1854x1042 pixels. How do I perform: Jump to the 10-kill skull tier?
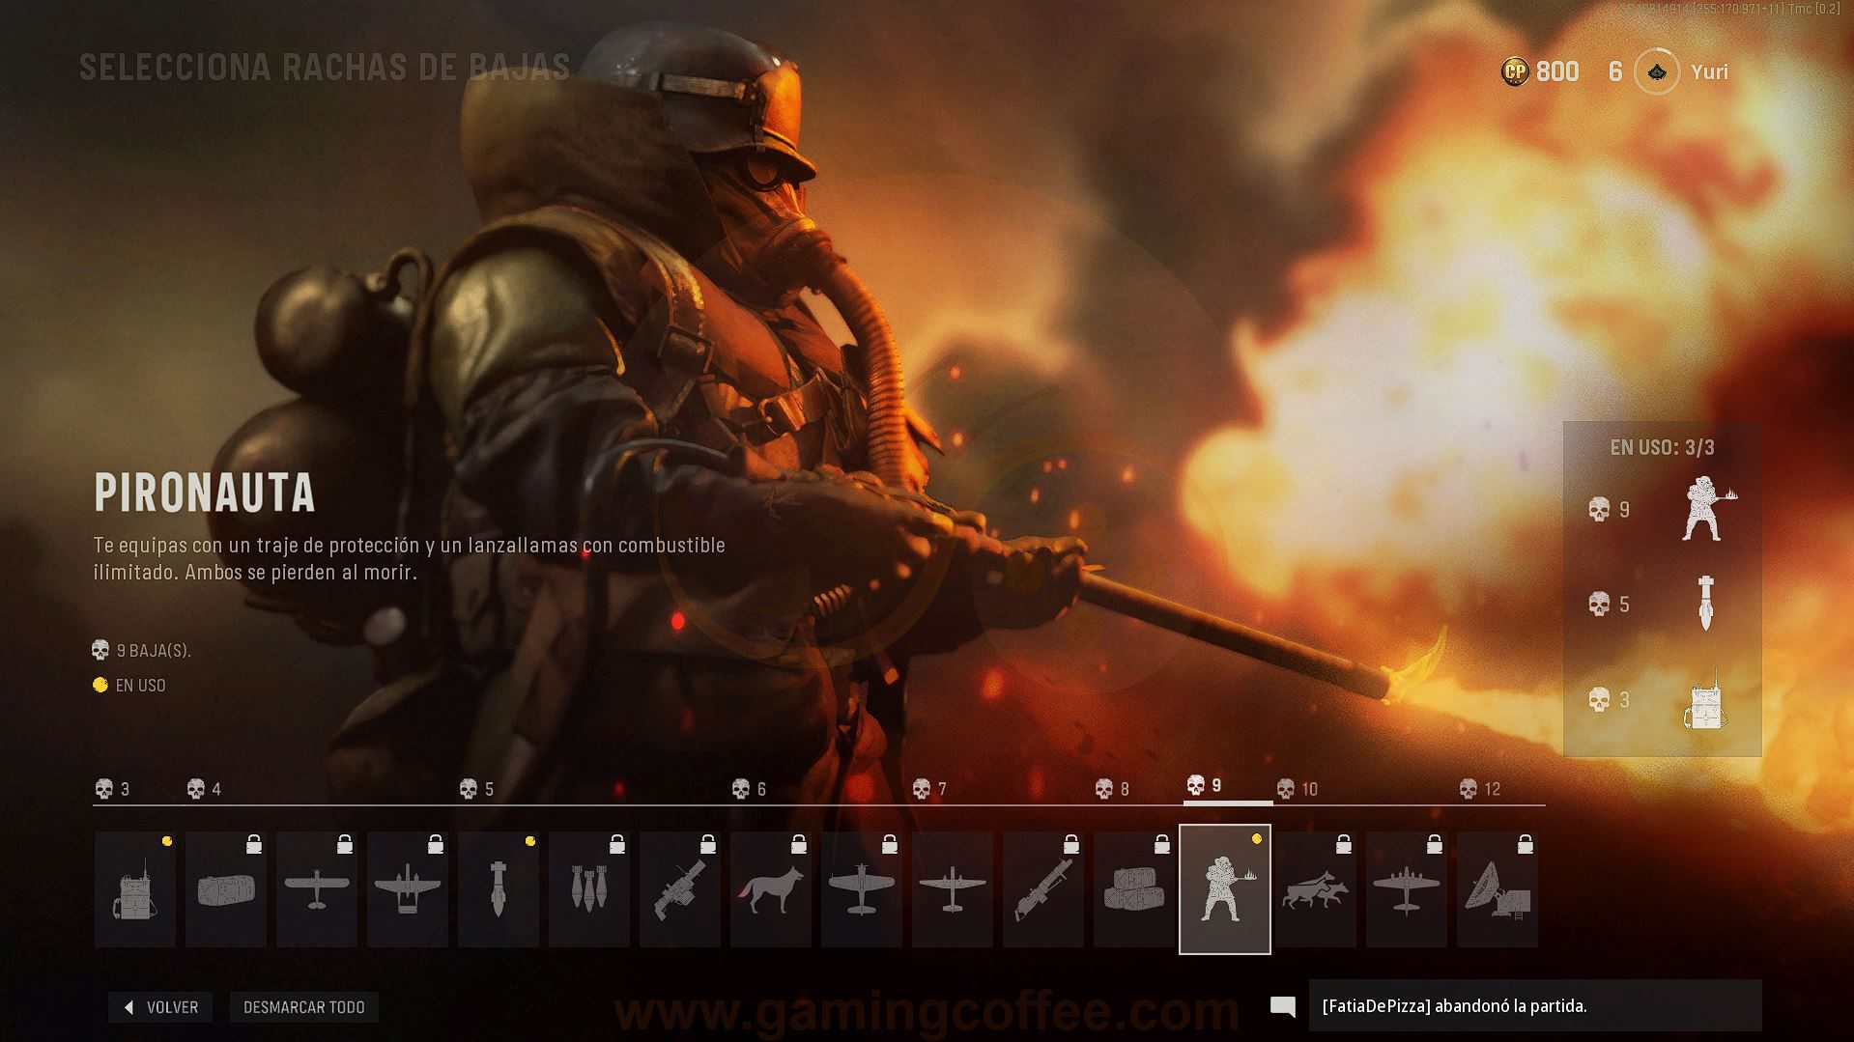[1298, 789]
